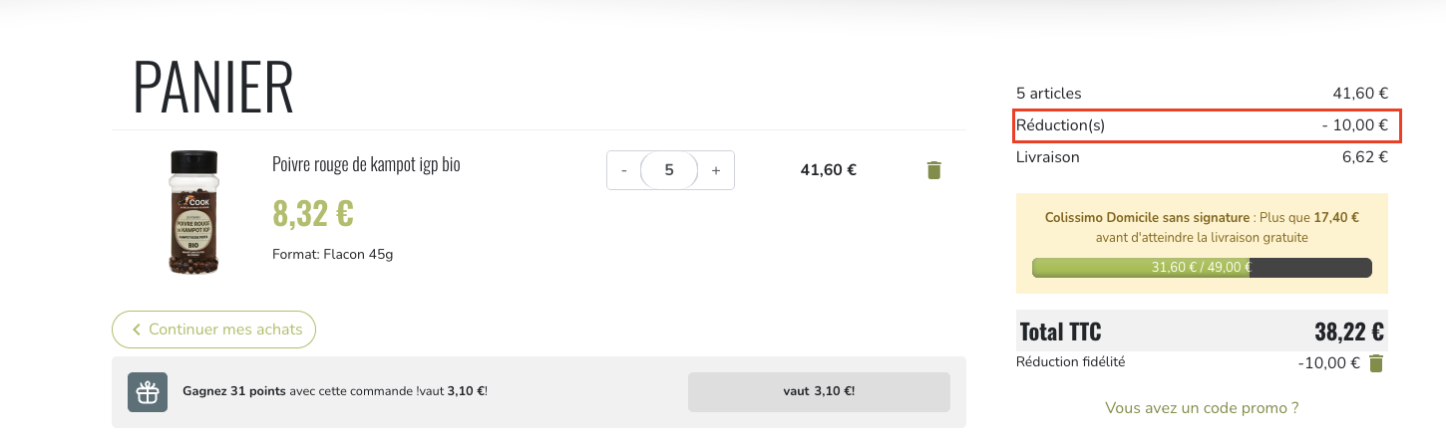Select the Réduction(s) summary row
1446x441 pixels.
(x=1207, y=125)
